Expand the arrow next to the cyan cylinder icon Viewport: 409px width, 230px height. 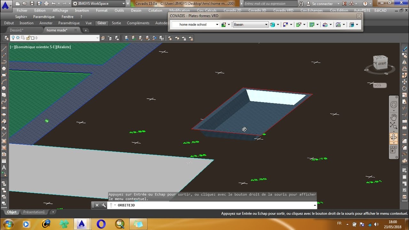278,25
